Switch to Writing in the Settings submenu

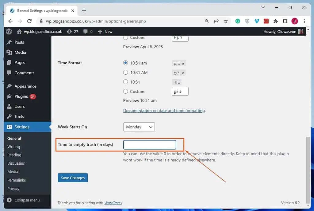pyautogui.click(x=13, y=147)
